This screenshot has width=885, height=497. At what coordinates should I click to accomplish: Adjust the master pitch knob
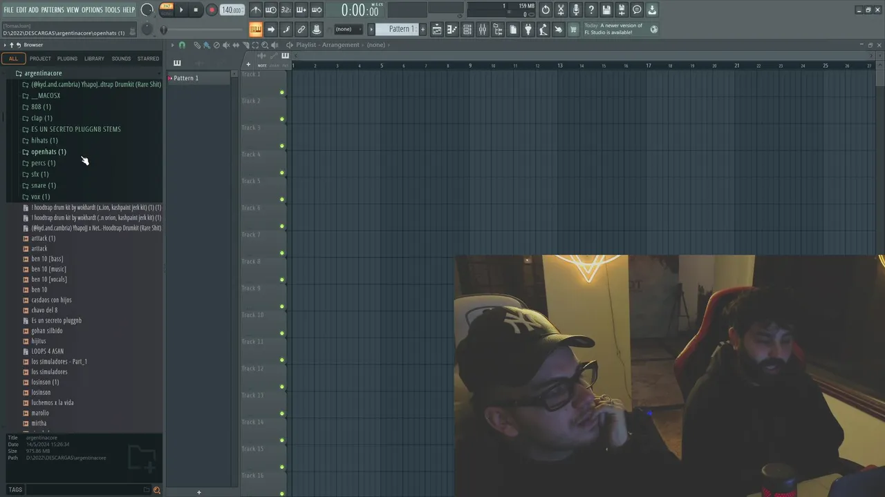point(147,29)
